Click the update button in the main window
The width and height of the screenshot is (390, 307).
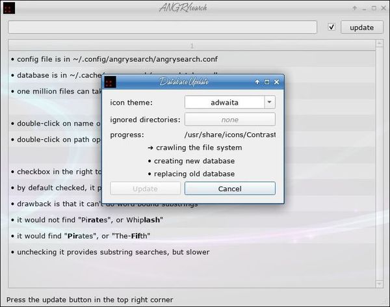coord(362,27)
